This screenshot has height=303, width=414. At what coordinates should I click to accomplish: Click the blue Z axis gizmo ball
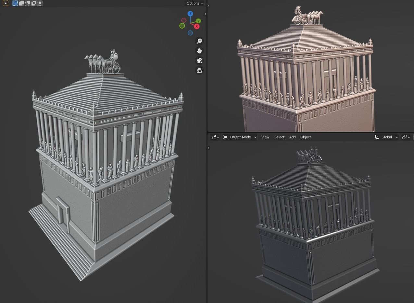coord(190,14)
